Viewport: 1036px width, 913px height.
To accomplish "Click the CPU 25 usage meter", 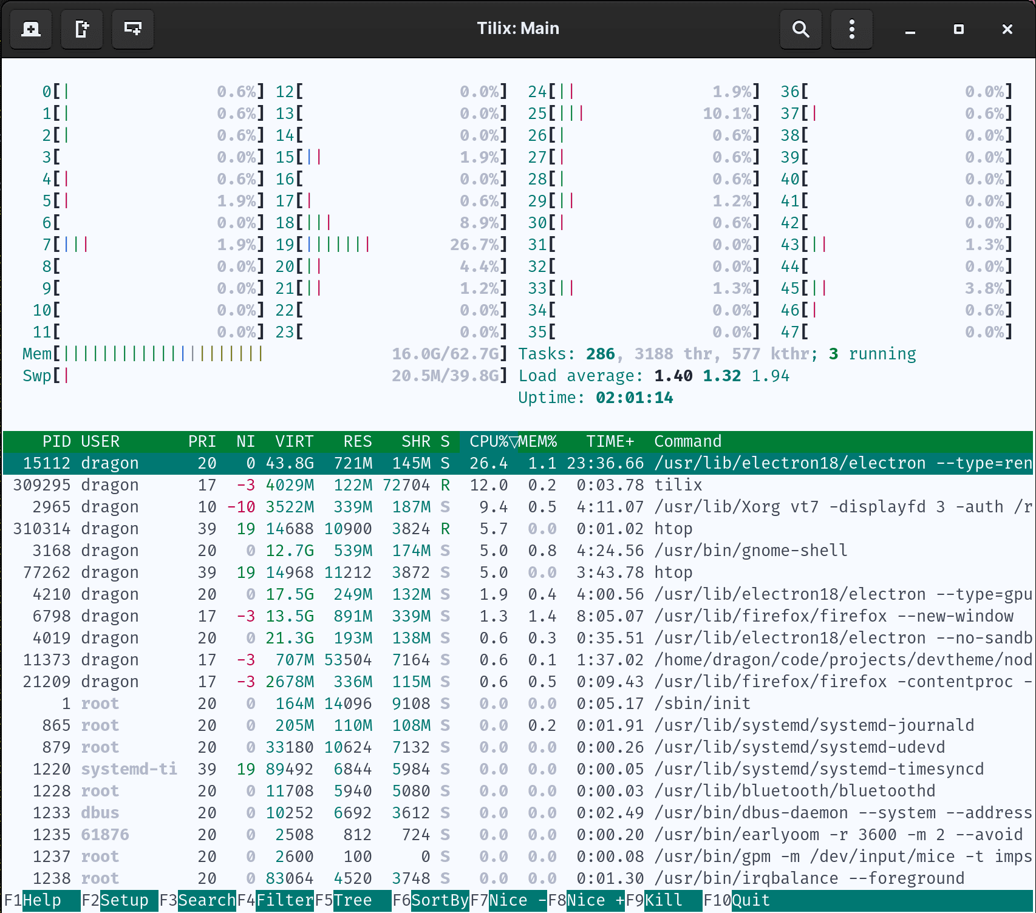I will [644, 114].
